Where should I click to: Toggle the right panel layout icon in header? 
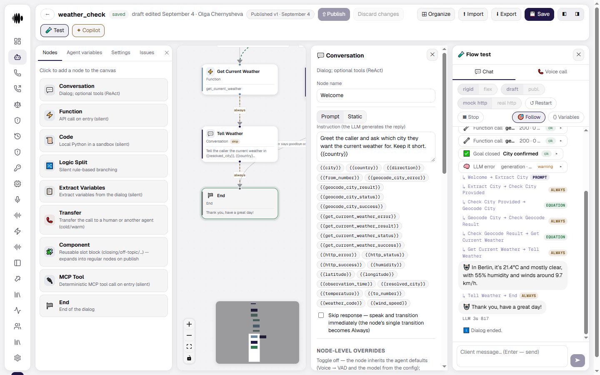click(x=577, y=14)
